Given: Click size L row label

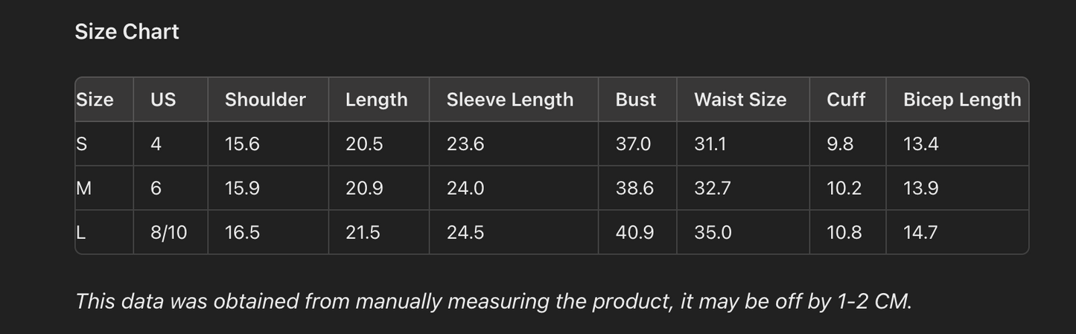Looking at the screenshot, I should coord(81,232).
